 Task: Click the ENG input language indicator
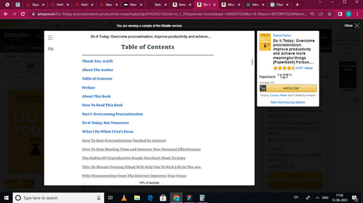(325, 198)
